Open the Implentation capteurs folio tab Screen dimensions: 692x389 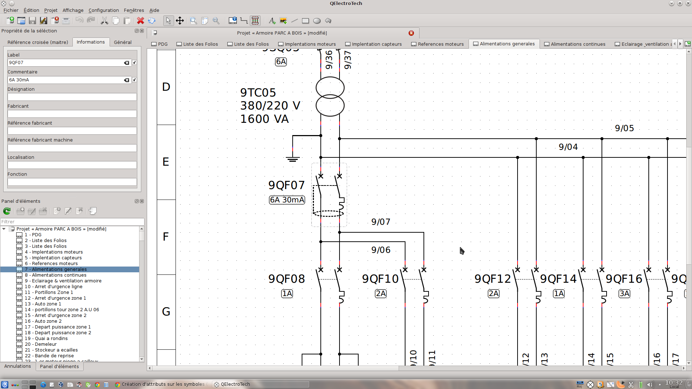373,44
